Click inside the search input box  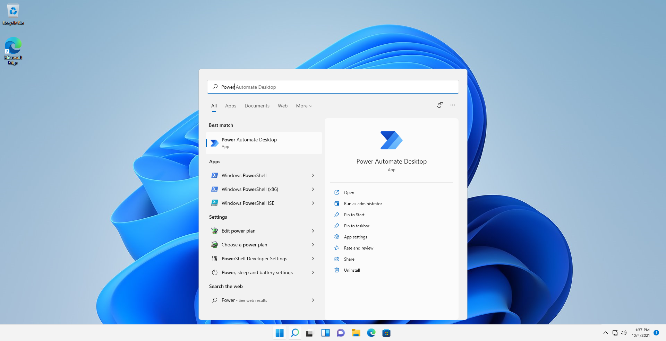(333, 87)
